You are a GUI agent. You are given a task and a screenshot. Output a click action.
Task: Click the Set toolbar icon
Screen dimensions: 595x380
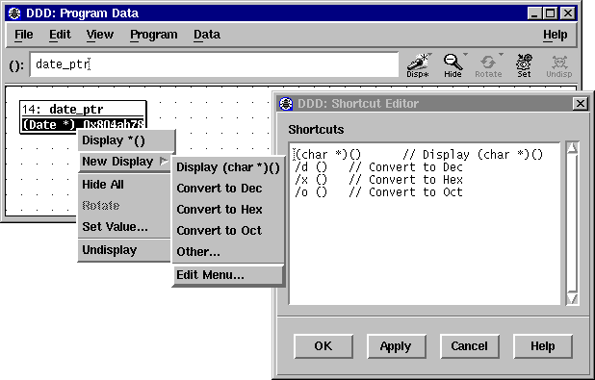pyautogui.click(x=524, y=65)
